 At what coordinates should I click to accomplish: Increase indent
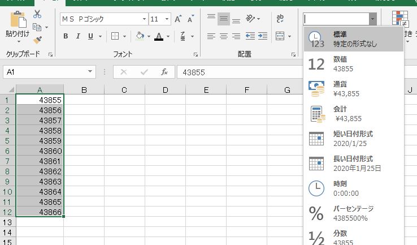coord(263,36)
